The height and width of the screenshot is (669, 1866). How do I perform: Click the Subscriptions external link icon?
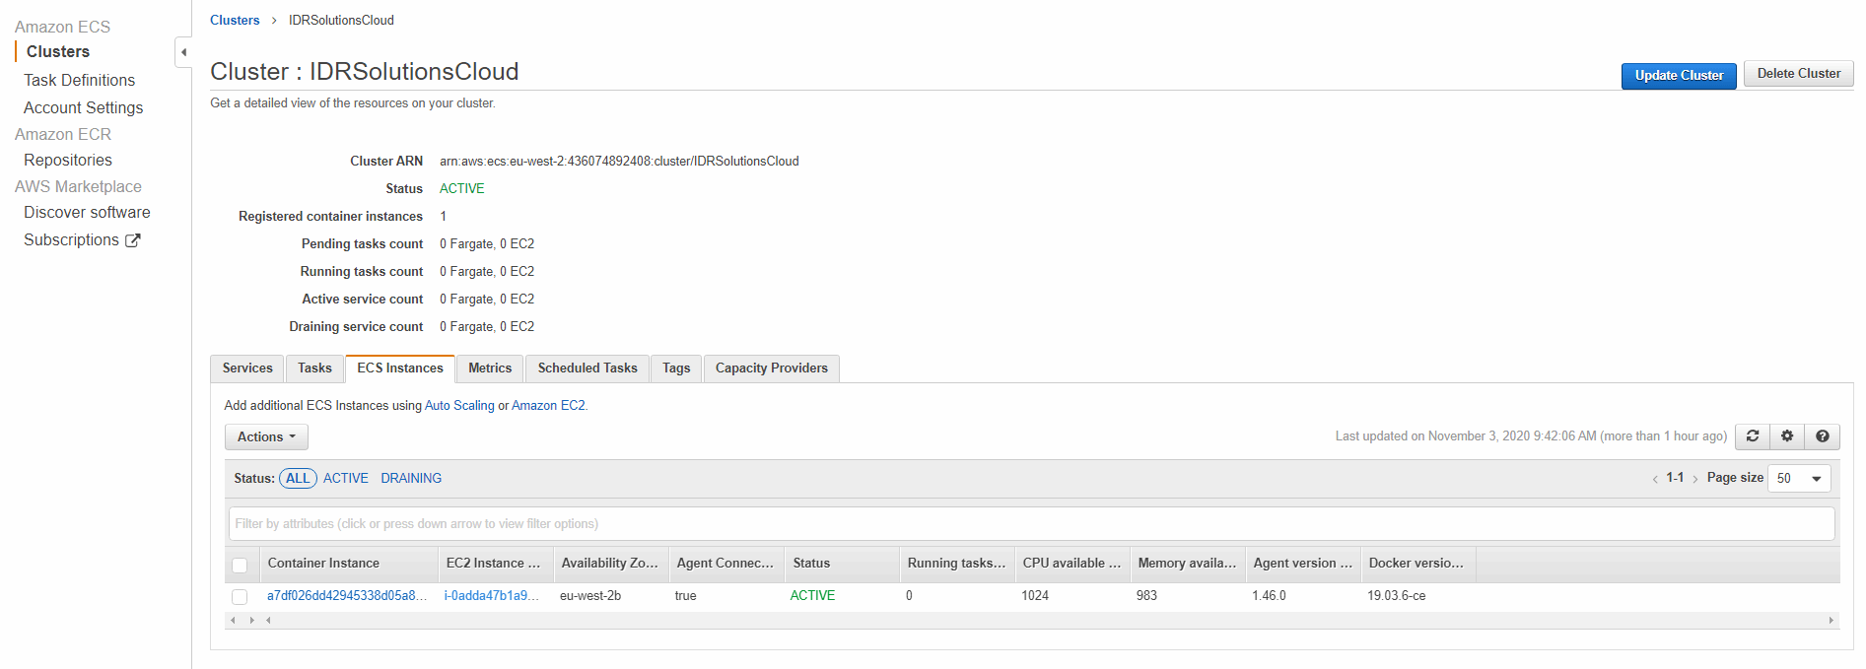[x=133, y=240]
